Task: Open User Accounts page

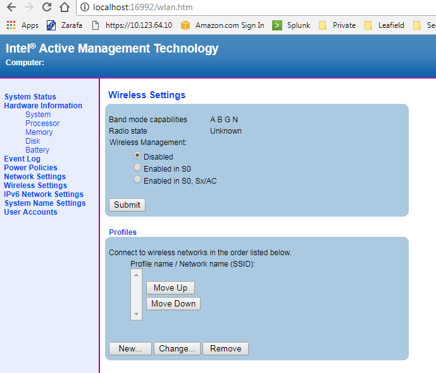Action: tap(30, 212)
